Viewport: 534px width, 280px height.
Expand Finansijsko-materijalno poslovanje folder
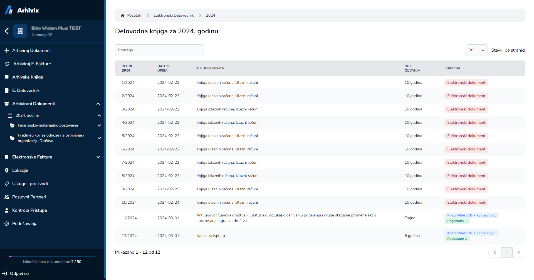(x=99, y=125)
